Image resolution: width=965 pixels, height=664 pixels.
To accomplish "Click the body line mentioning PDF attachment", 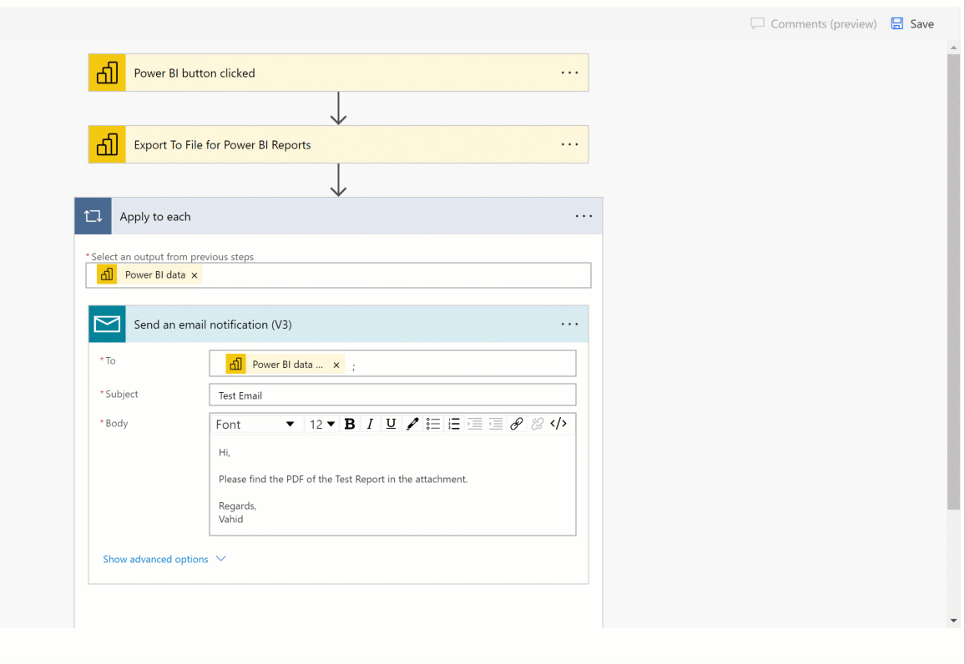I will click(x=343, y=479).
